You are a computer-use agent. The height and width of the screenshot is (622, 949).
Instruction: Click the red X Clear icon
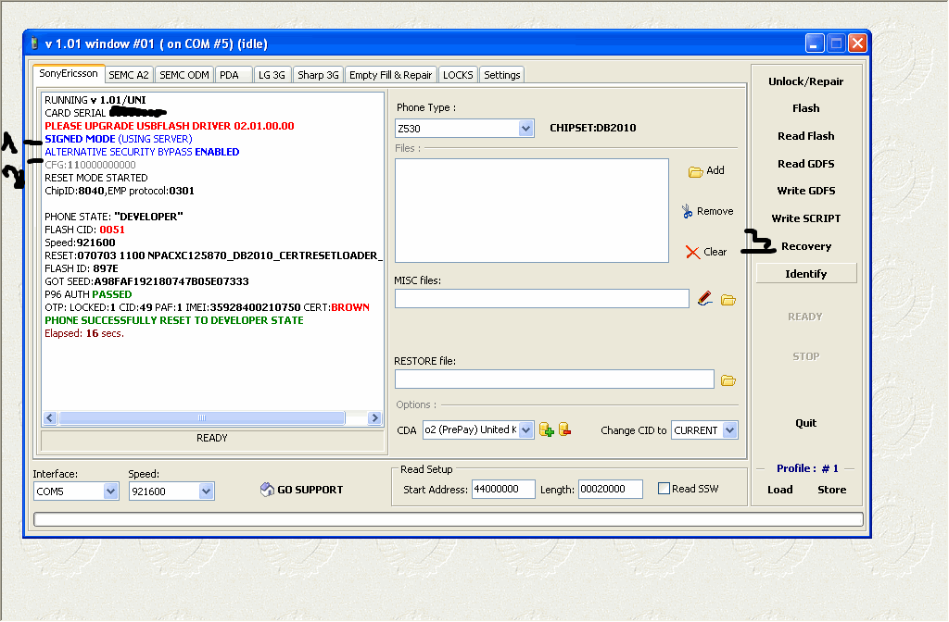692,252
